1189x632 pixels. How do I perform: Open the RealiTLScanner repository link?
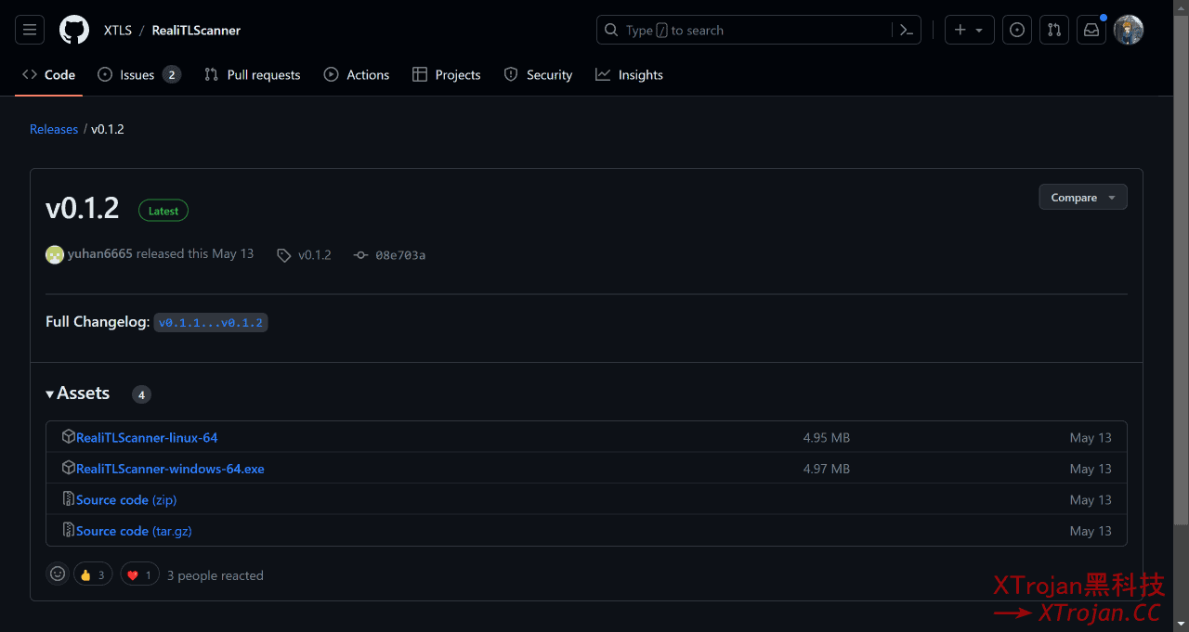[x=196, y=30]
